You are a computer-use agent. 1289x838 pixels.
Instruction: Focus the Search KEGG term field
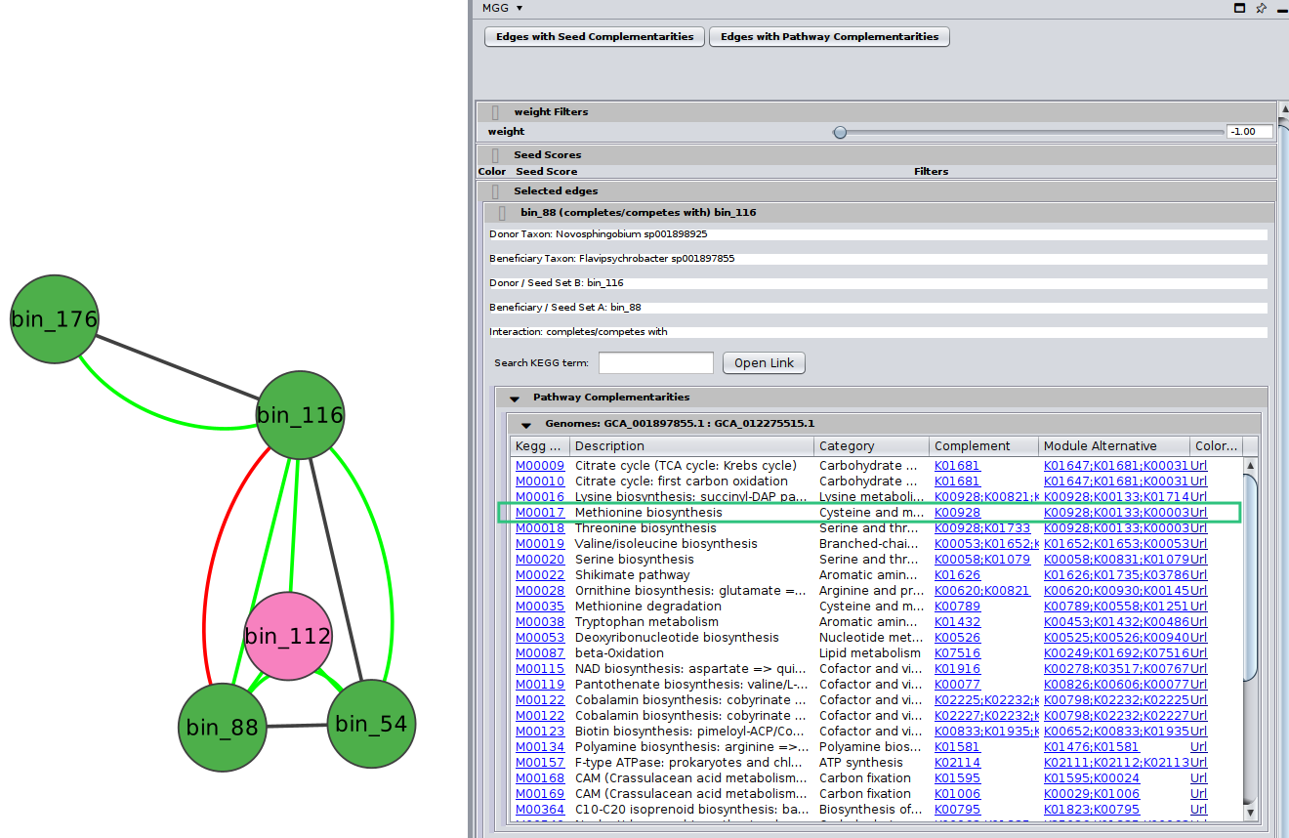click(656, 363)
